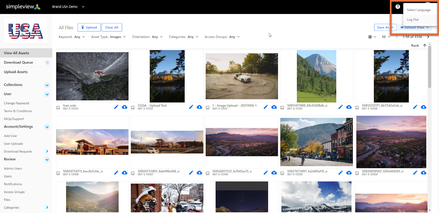Open the white car drifting thumbnail

(x=242, y=76)
